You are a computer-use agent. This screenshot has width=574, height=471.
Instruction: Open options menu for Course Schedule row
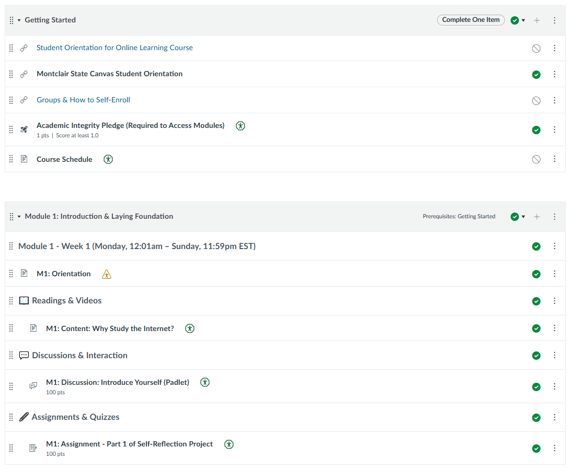click(x=555, y=159)
